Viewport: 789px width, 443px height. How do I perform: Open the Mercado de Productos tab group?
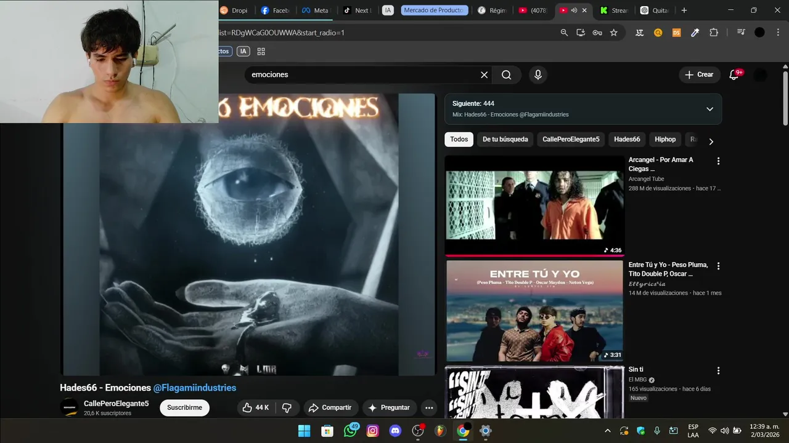click(x=434, y=10)
